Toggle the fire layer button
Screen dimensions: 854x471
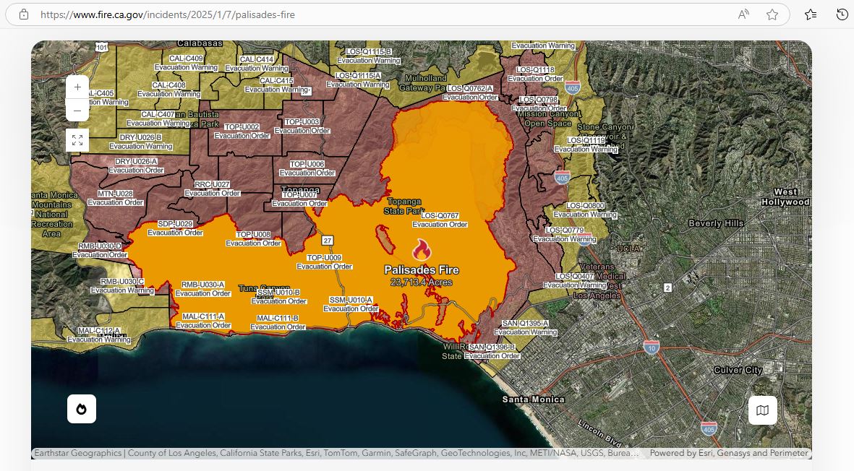(x=82, y=409)
